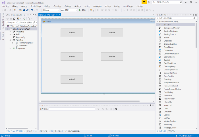Click the yellow notification filter flag icon

(144, 2)
